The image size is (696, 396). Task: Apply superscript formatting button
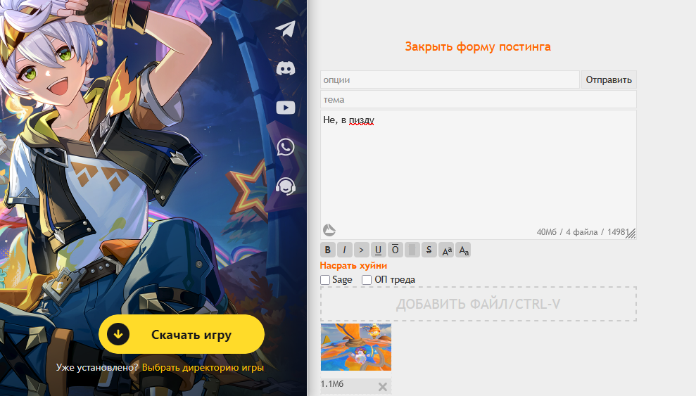tap(446, 250)
